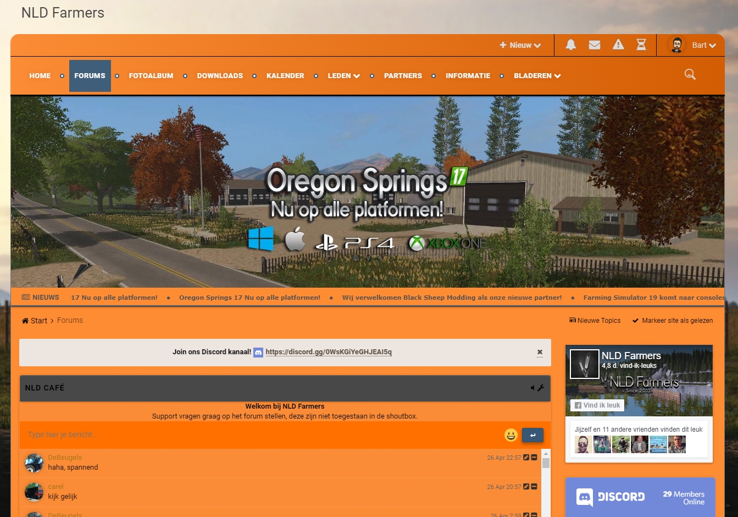The width and height of the screenshot is (738, 517).
Task: Click NLD Farmers Facebook page title
Action: (x=631, y=356)
